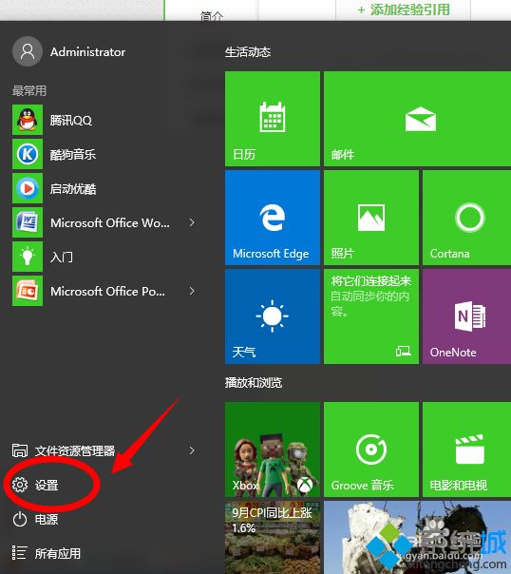Click the All apps list icon
This screenshot has width=511, height=574.
(x=19, y=553)
